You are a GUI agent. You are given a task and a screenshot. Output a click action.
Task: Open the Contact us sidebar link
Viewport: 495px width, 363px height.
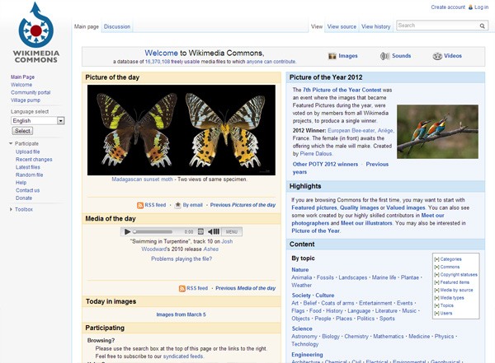[27, 190]
